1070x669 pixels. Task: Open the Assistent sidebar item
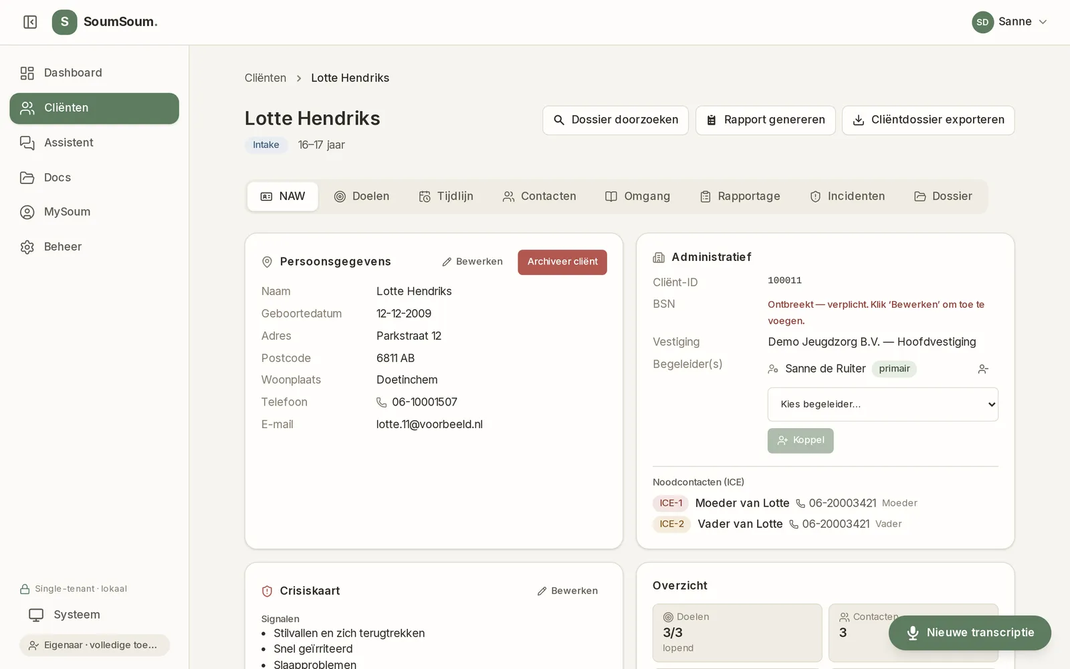pyautogui.click(x=94, y=142)
